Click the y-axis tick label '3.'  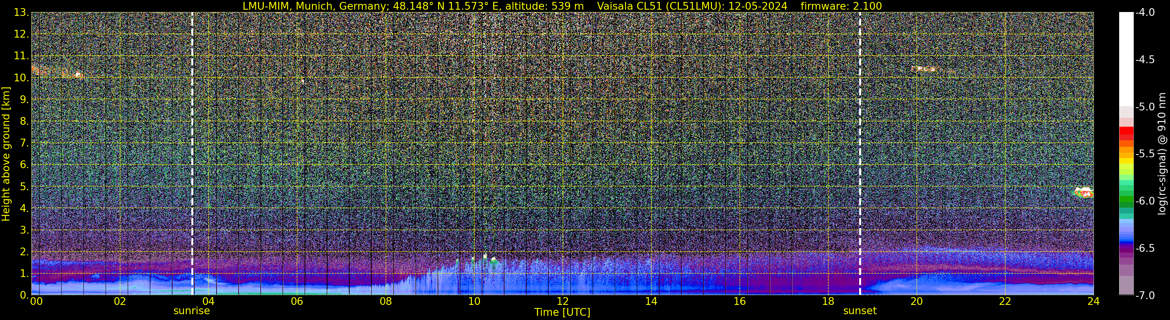pyautogui.click(x=24, y=230)
